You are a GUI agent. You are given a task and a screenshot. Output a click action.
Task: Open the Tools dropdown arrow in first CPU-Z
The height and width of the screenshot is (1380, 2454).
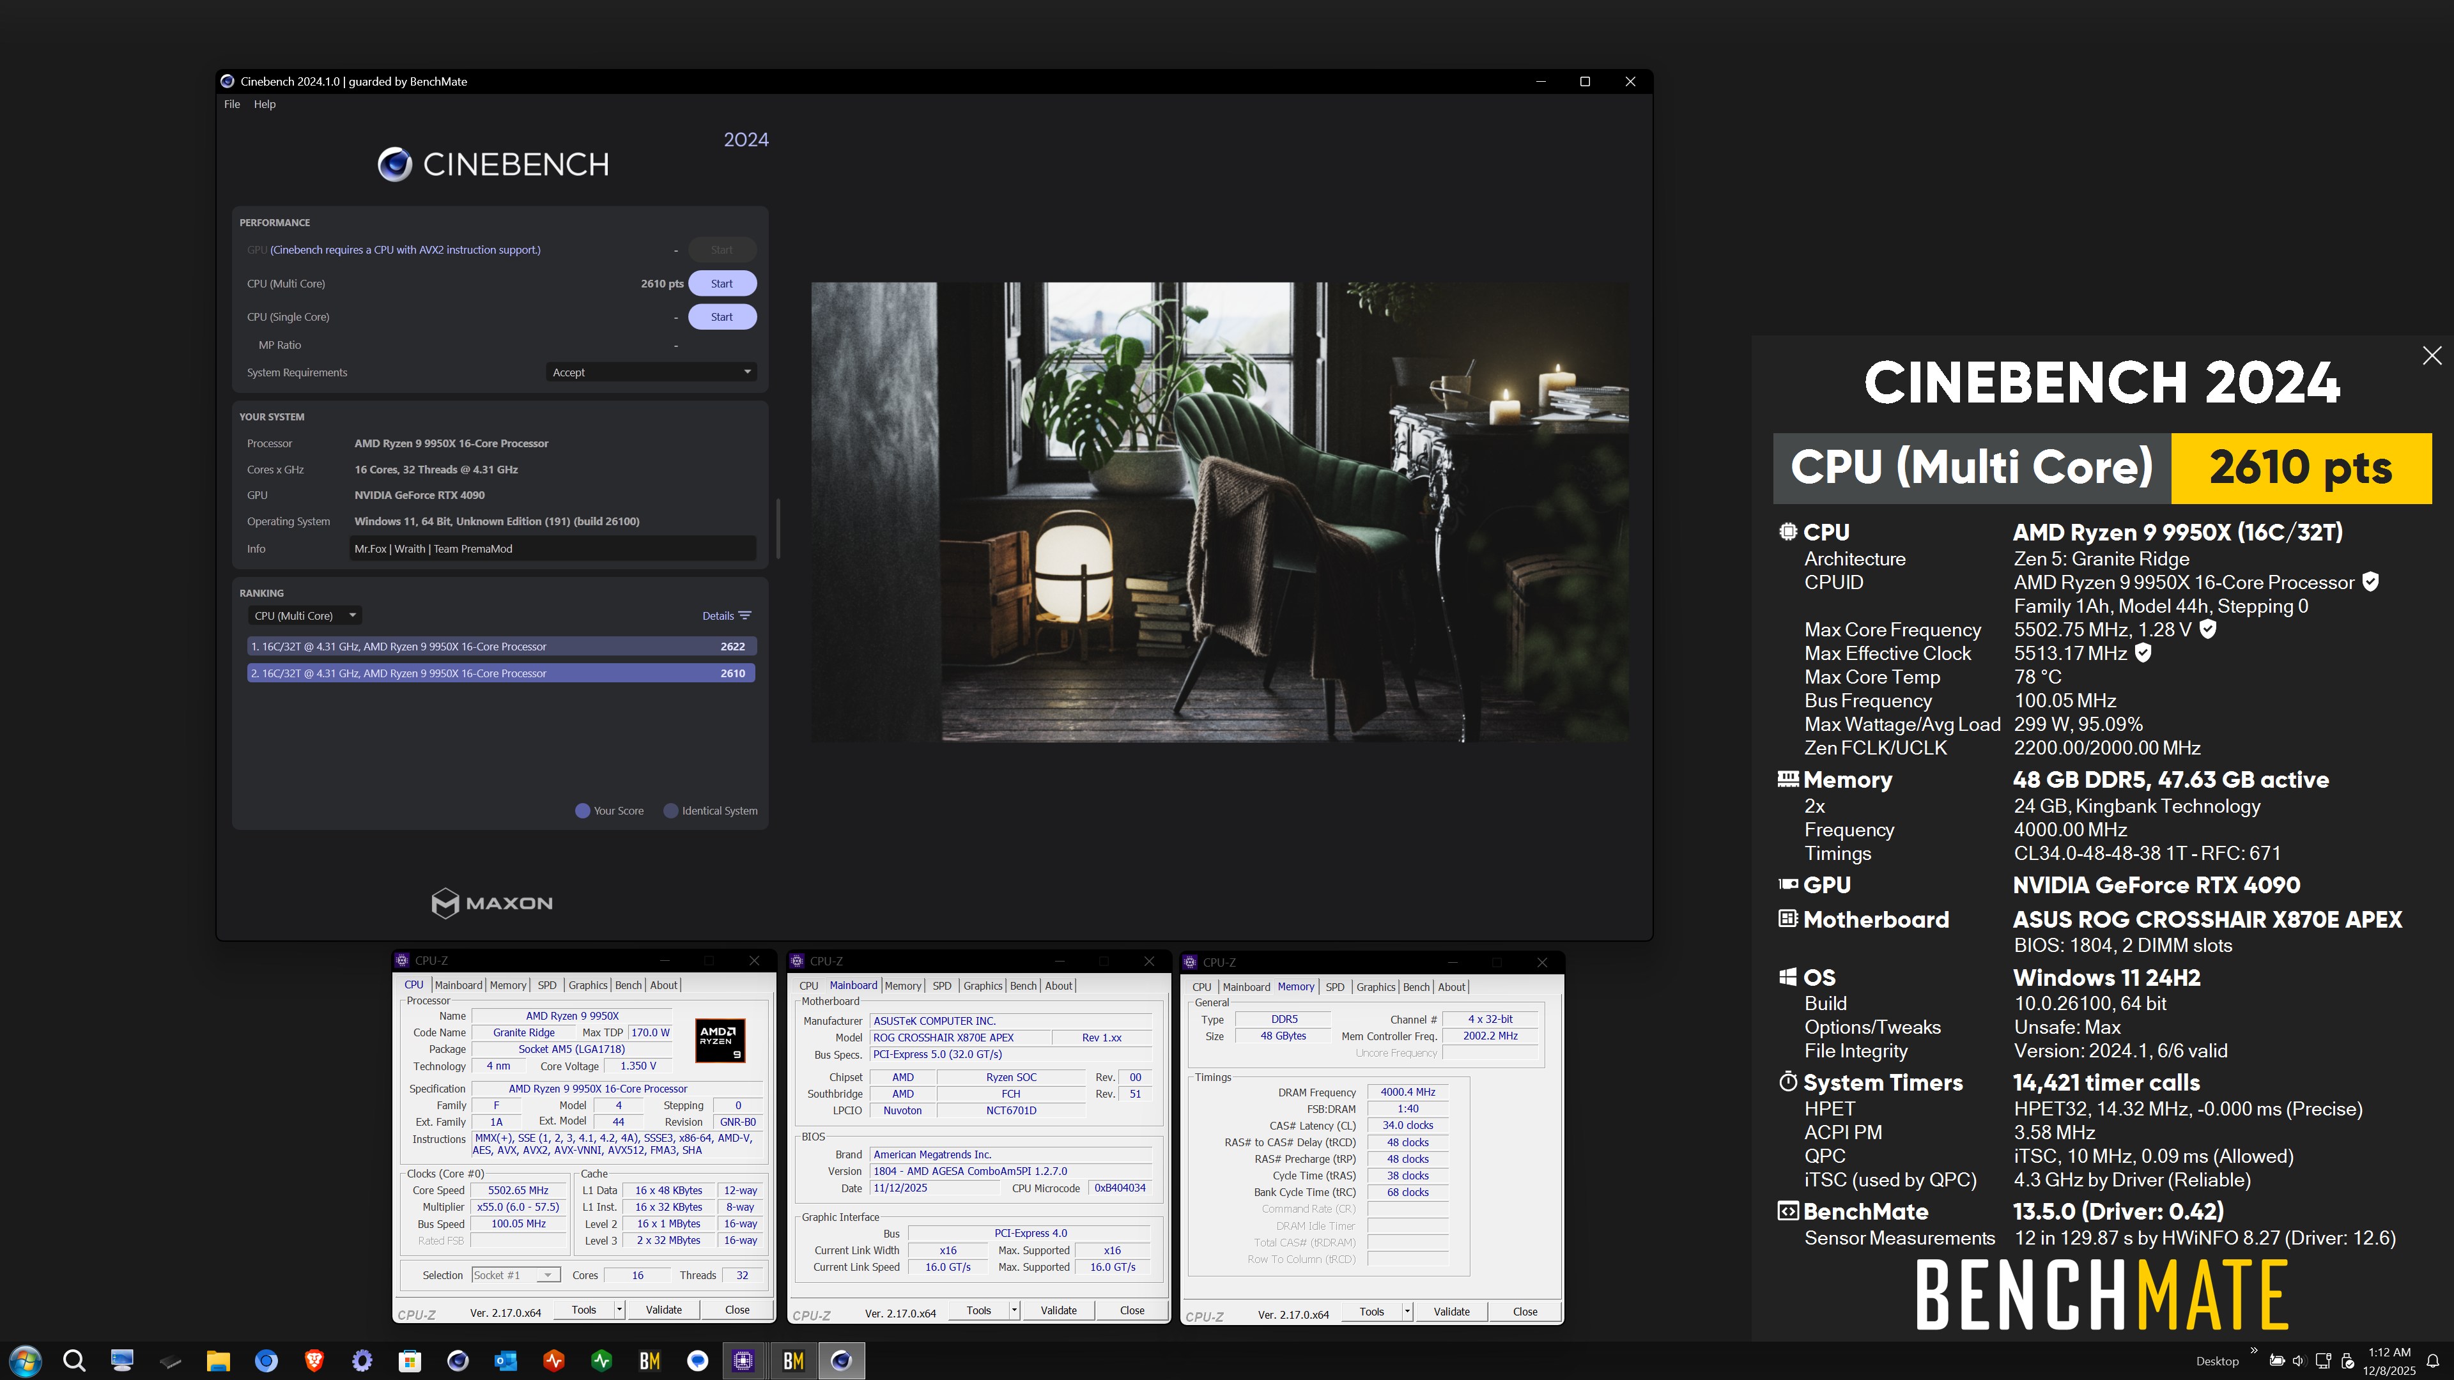[x=619, y=1310]
